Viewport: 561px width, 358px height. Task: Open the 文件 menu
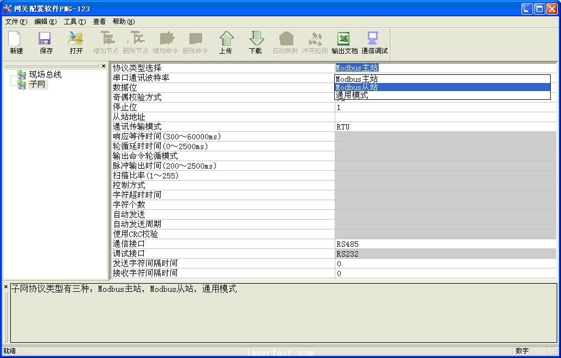pos(16,22)
